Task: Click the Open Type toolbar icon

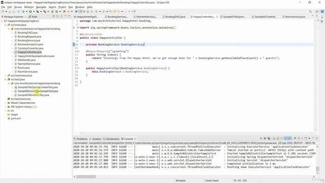Action: pyautogui.click(x=64, y=12)
